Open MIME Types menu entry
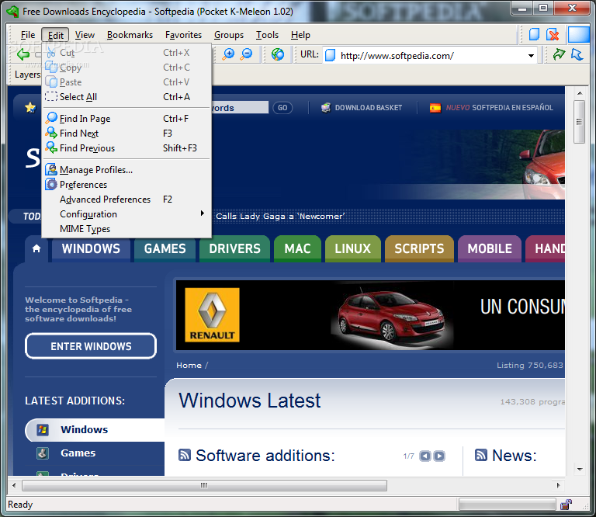The height and width of the screenshot is (517, 596). (126, 229)
